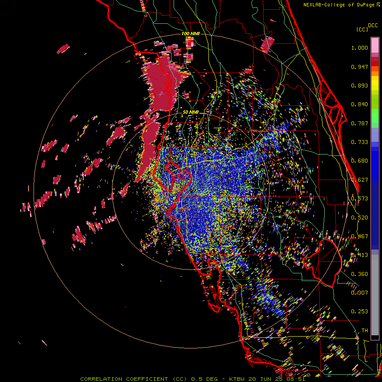Click the DCC legend label
This screenshot has height=382, width=382.
[373, 25]
